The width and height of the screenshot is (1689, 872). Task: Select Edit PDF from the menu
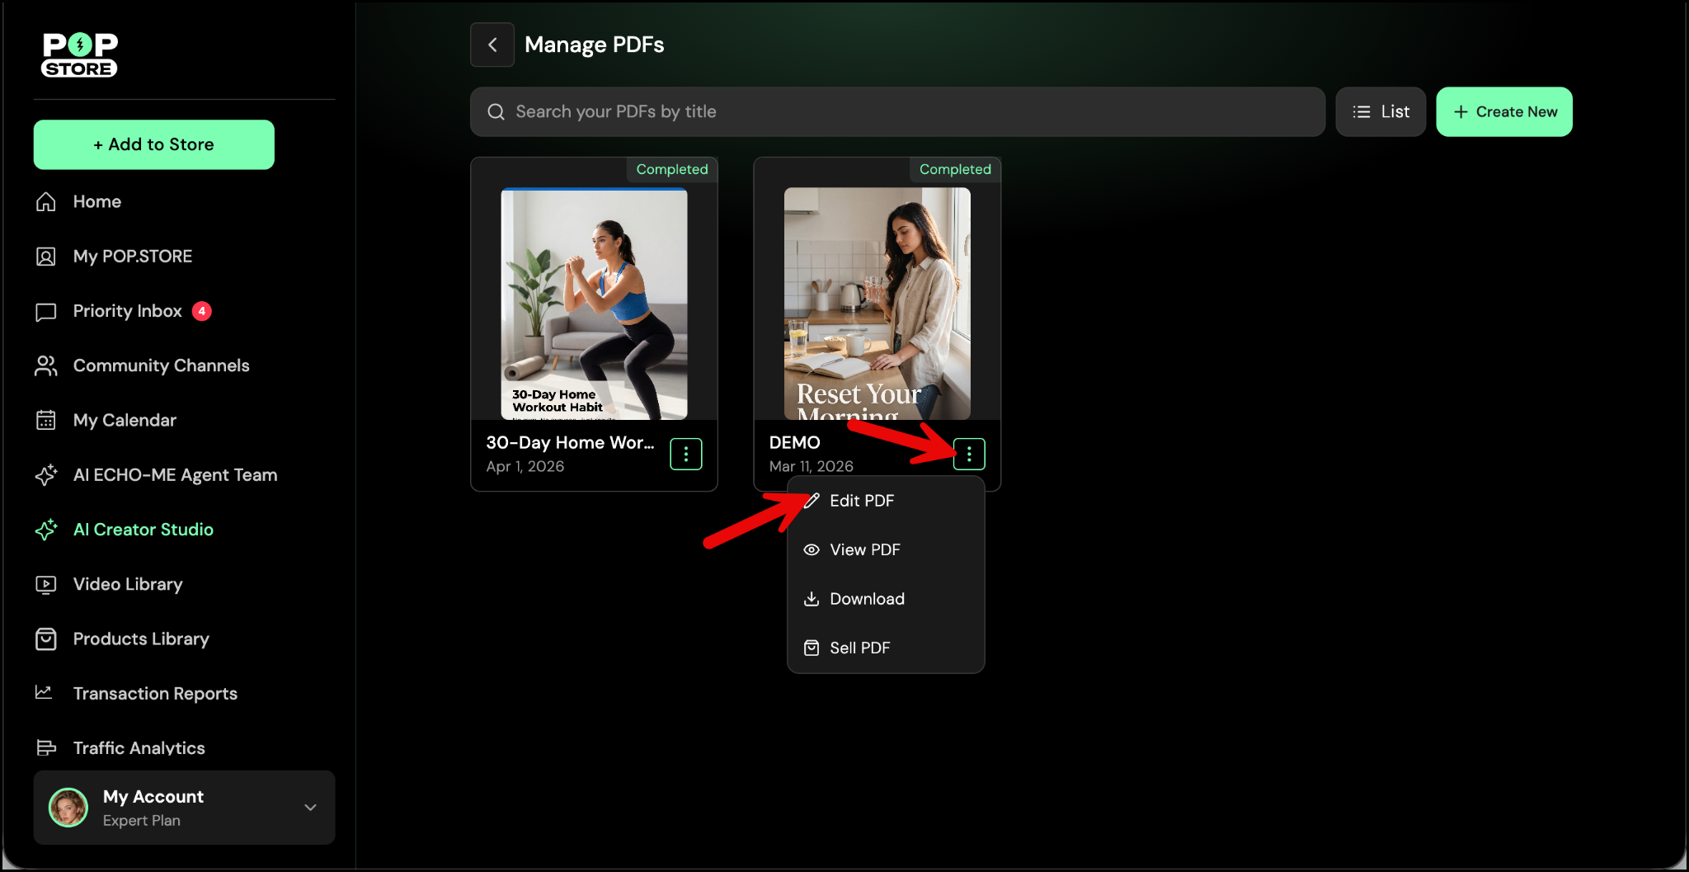coord(861,501)
